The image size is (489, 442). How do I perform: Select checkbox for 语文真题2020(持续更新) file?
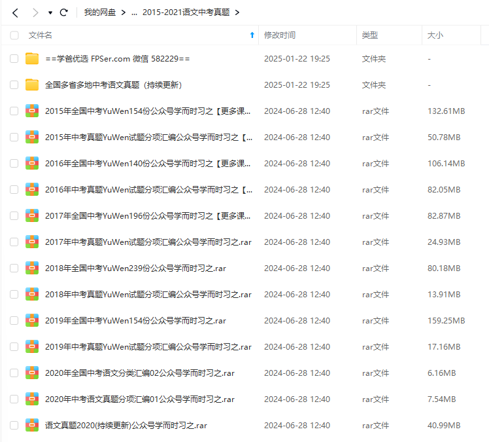tap(14, 426)
